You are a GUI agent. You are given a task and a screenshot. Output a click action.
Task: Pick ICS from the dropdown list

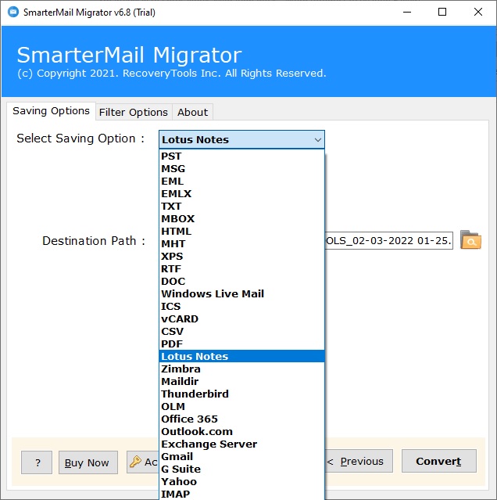coord(241,306)
